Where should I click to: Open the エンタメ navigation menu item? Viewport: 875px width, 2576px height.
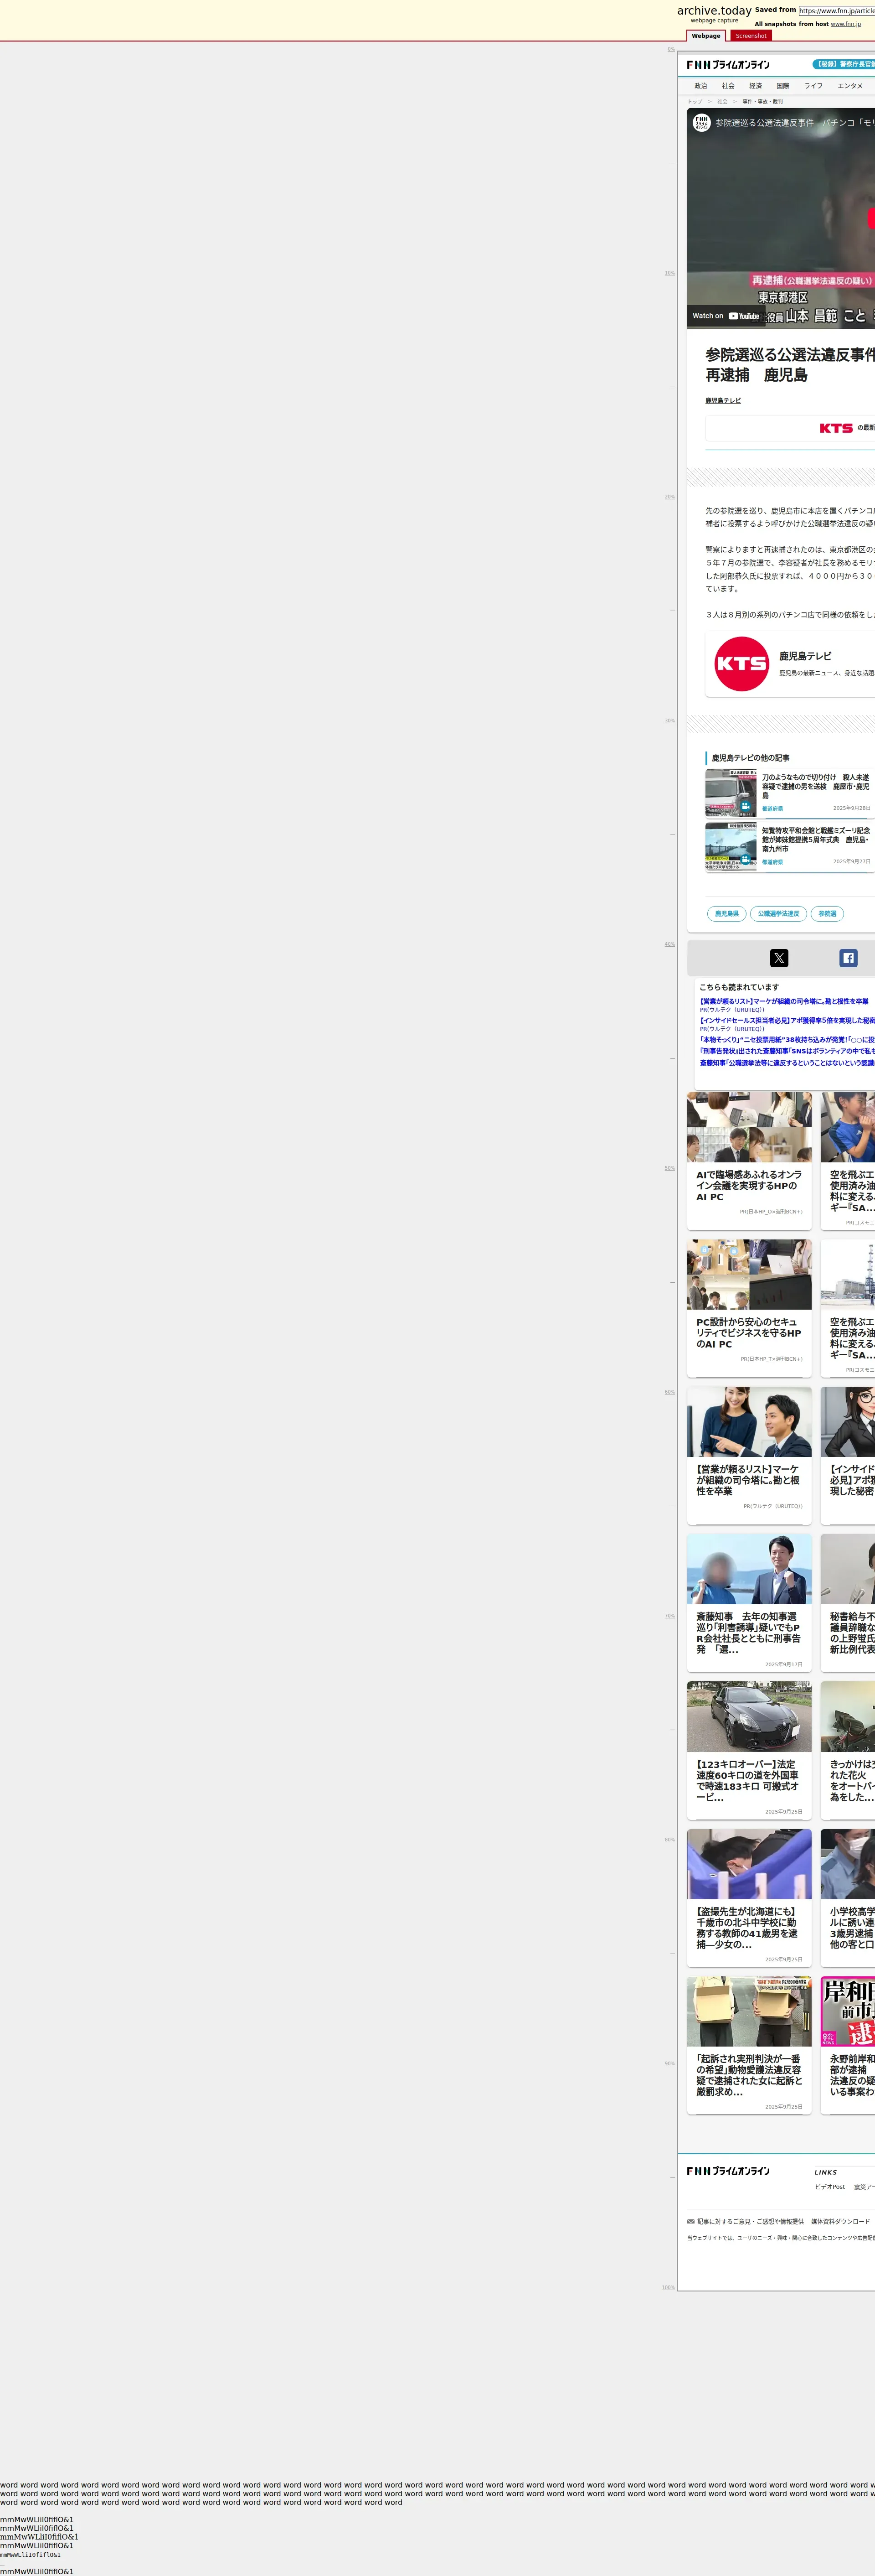coord(850,86)
